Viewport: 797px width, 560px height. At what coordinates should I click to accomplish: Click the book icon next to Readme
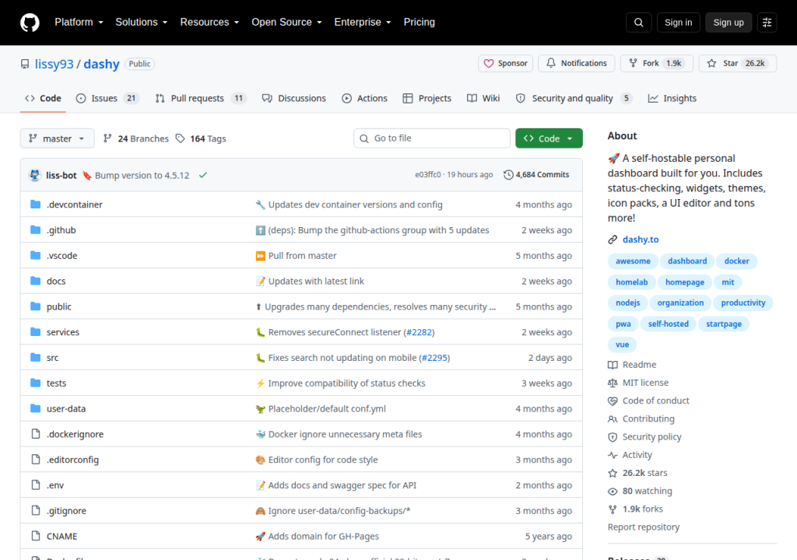pos(613,365)
